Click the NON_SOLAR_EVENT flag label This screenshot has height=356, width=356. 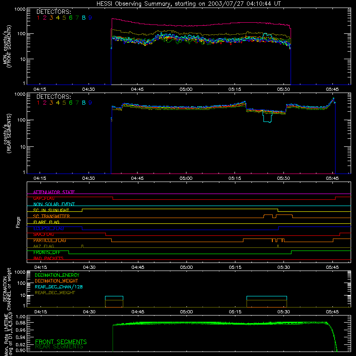pos(54,204)
